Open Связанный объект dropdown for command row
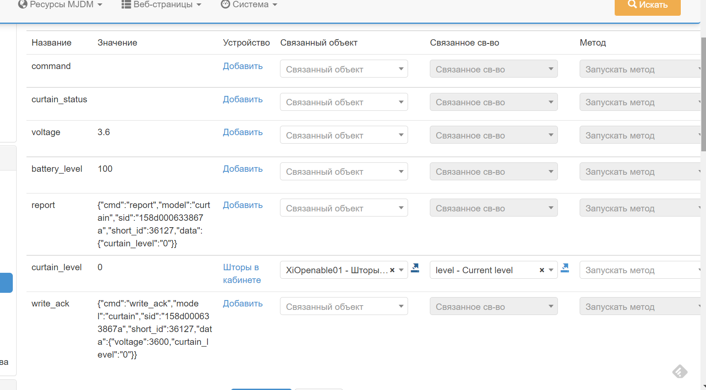 pos(344,69)
